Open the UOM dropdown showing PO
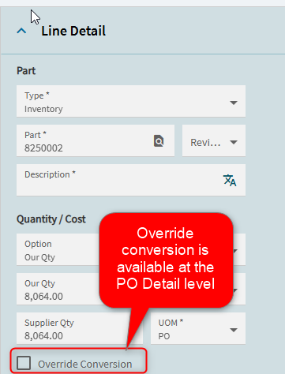Viewport: 285px width, 374px height. tap(198, 328)
